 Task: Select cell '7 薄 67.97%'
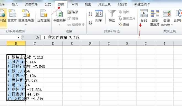(16, 85)
